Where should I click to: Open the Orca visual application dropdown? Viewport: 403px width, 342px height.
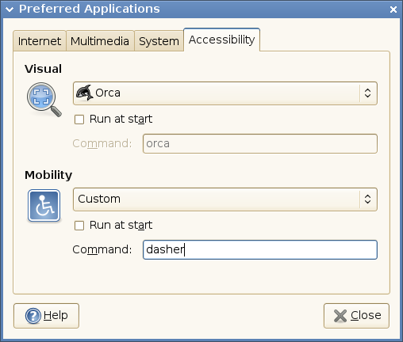(225, 93)
